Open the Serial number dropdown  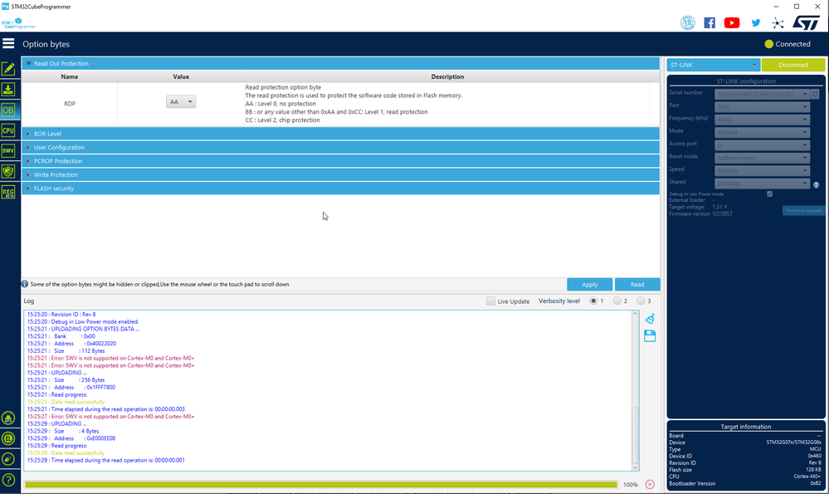click(762, 94)
